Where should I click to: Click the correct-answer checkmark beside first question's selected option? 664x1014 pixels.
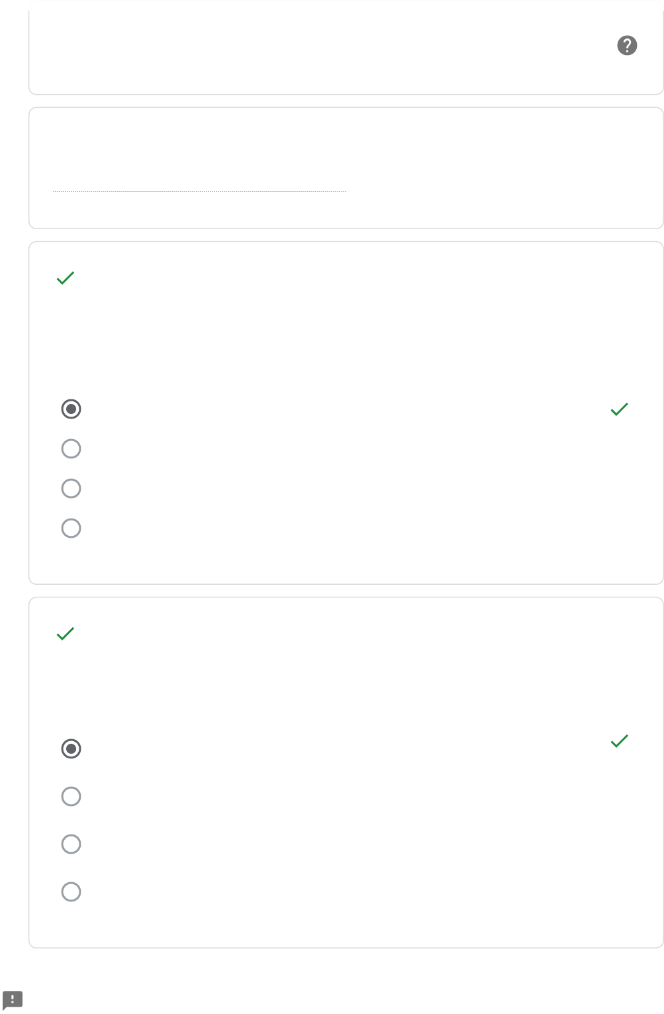(x=619, y=409)
